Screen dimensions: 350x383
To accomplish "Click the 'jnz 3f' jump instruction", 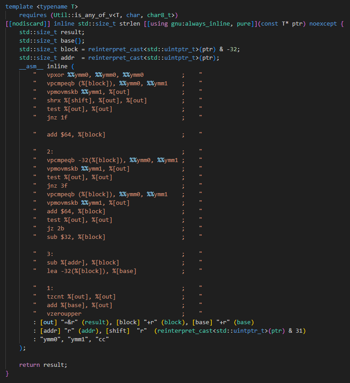I will 57,186.
